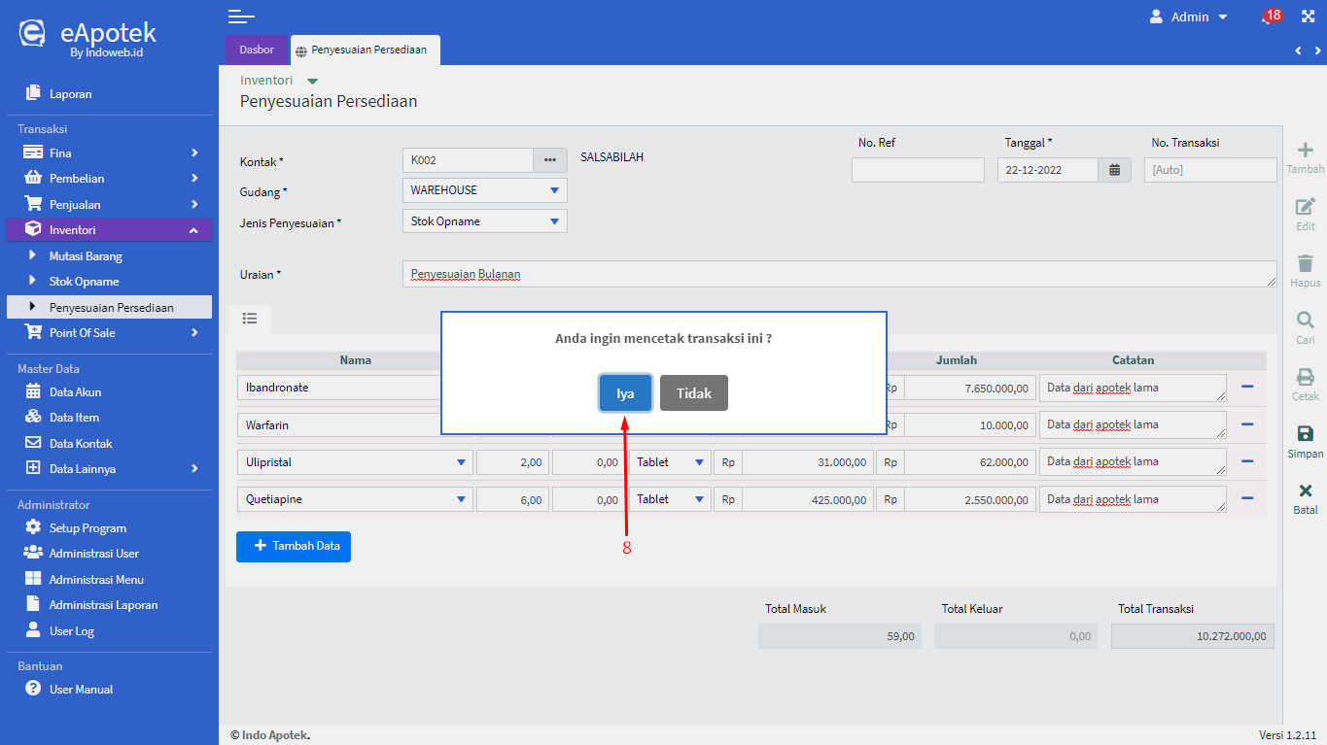Image resolution: width=1327 pixels, height=745 pixels.
Task: Open the Admin user dropdown
Action: click(1189, 17)
